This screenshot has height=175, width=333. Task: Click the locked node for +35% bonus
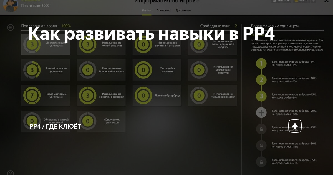tap(261, 162)
